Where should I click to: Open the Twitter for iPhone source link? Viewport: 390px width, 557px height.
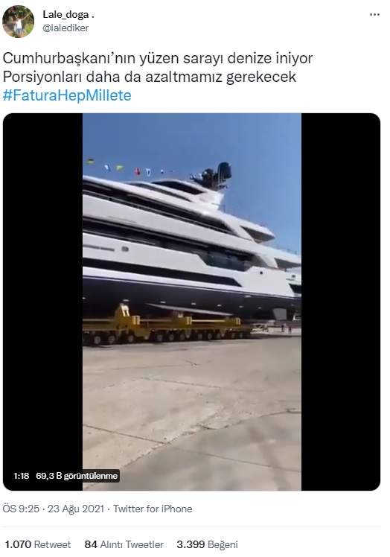click(x=153, y=509)
